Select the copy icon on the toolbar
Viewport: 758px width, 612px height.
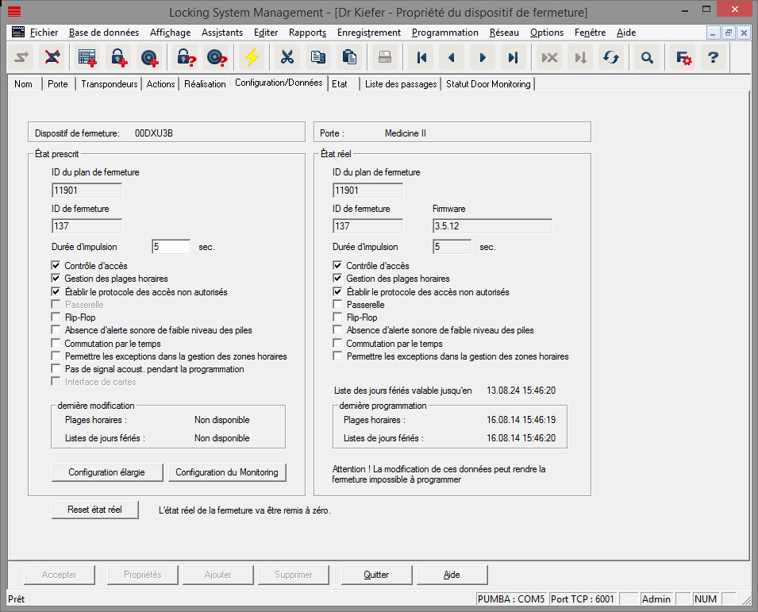(x=318, y=56)
